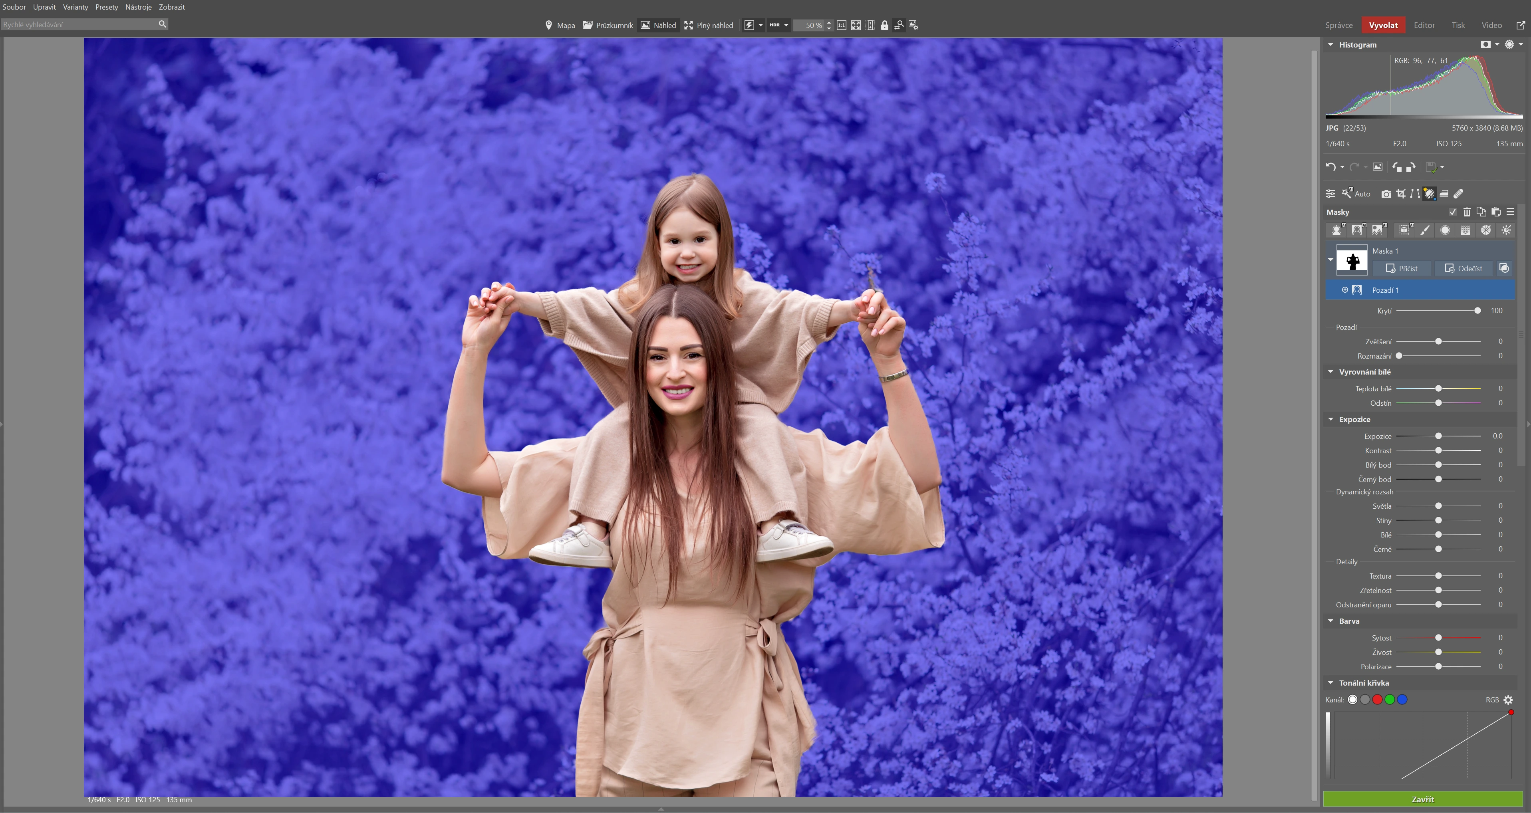Switch to the Editor tab
1531x813 pixels.
point(1424,25)
